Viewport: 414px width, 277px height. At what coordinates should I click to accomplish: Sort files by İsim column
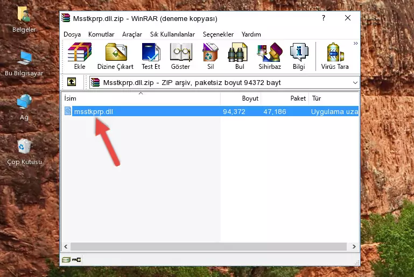click(x=141, y=98)
